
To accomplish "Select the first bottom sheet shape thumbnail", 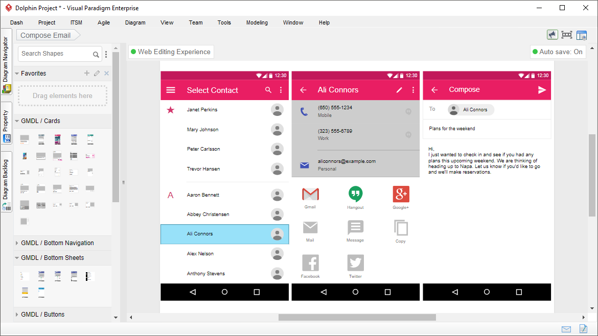I will click(x=25, y=276).
